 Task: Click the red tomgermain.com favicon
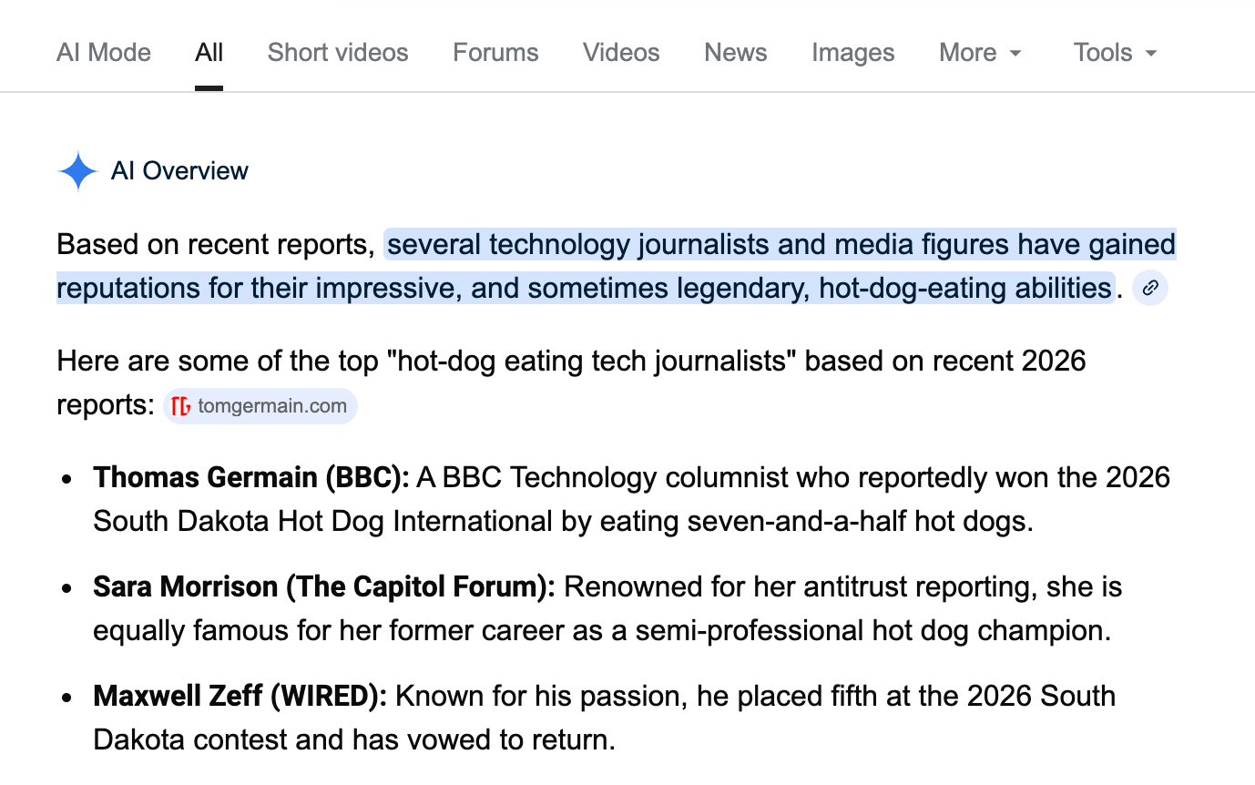(x=181, y=406)
